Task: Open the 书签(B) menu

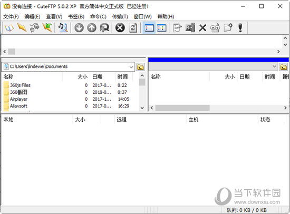Action: (x=76, y=17)
